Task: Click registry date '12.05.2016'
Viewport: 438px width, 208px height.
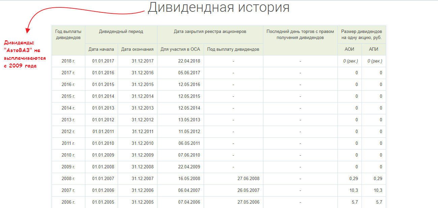Action: click(x=189, y=85)
